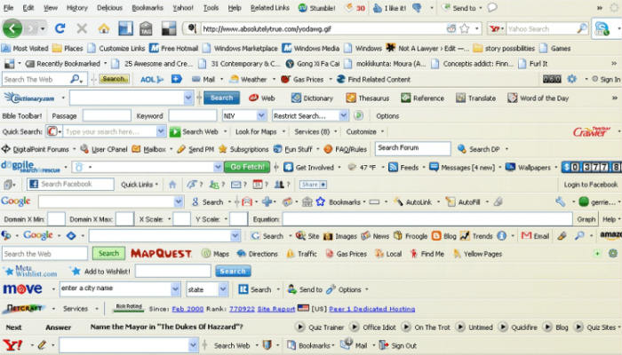Click the Bible Passage input field
622x355 pixels.
(x=107, y=115)
